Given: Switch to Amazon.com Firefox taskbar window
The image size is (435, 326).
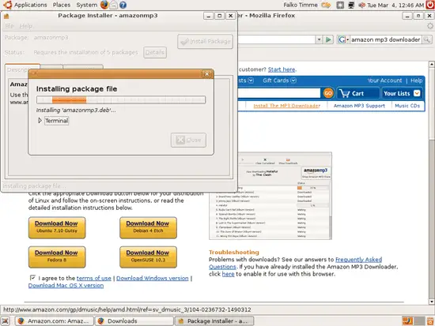Looking at the screenshot, I should pyautogui.click(x=55, y=321).
